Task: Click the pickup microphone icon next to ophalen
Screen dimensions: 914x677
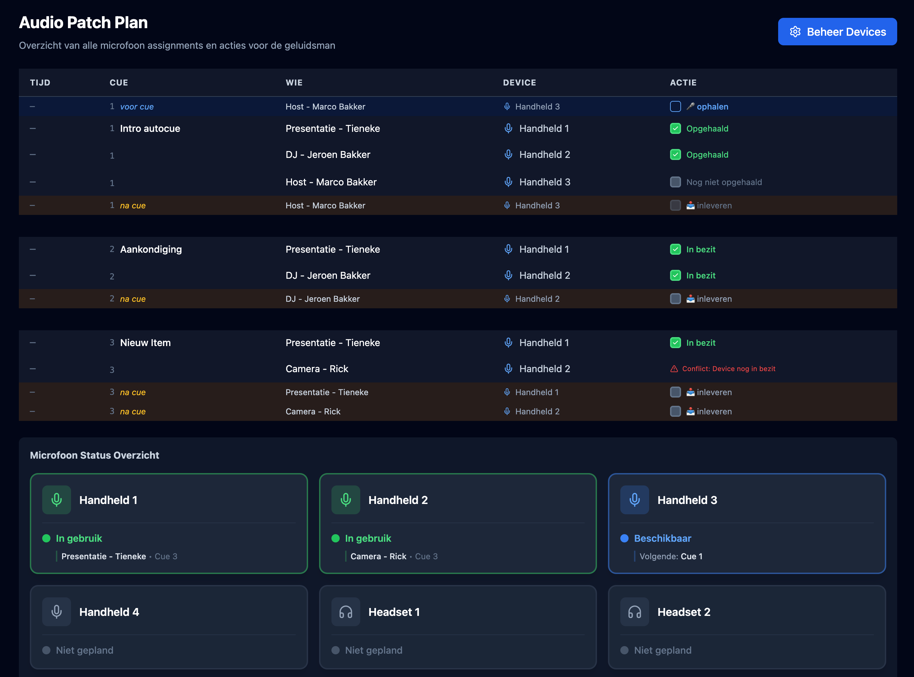Action: point(690,106)
